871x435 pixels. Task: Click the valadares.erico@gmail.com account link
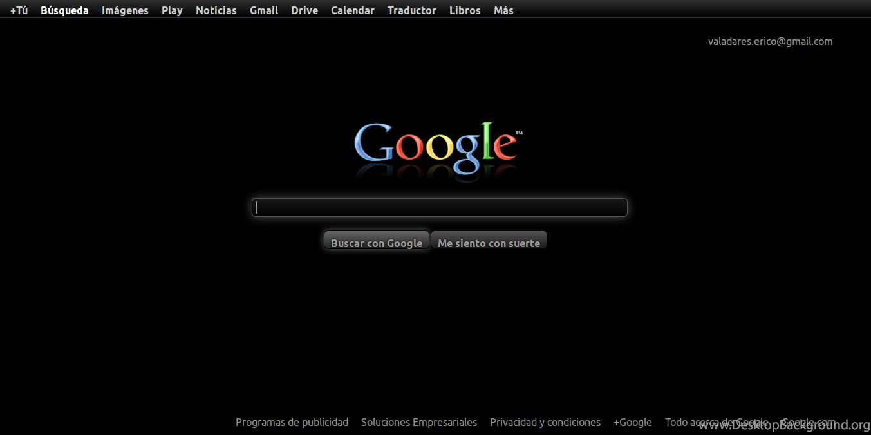(x=770, y=41)
